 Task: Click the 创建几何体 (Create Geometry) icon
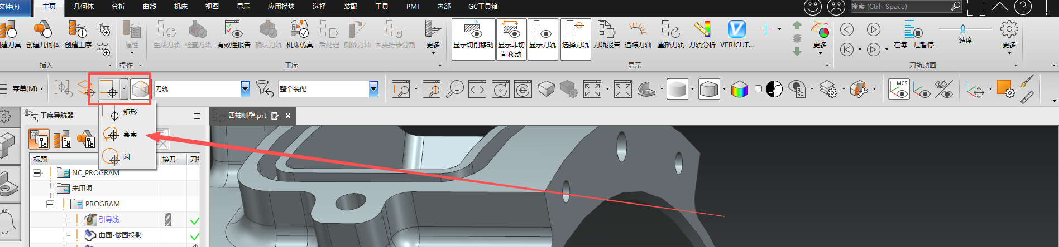click(42, 33)
